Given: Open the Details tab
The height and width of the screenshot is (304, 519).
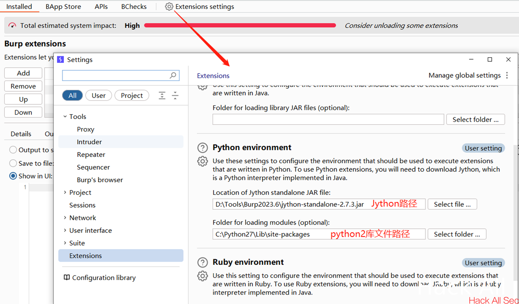Looking at the screenshot, I should (21, 134).
